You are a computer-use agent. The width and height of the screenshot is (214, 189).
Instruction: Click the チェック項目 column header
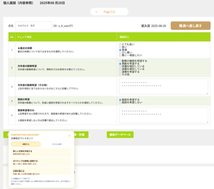[x=24, y=37]
